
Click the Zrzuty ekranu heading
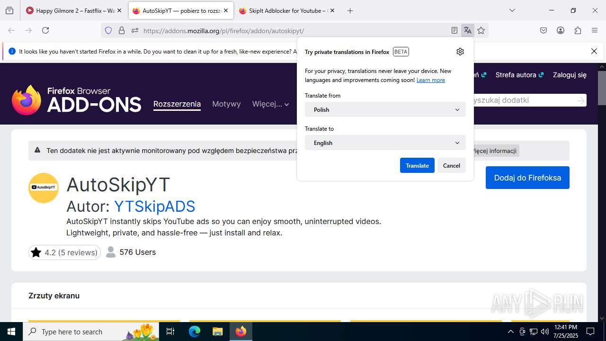54,296
